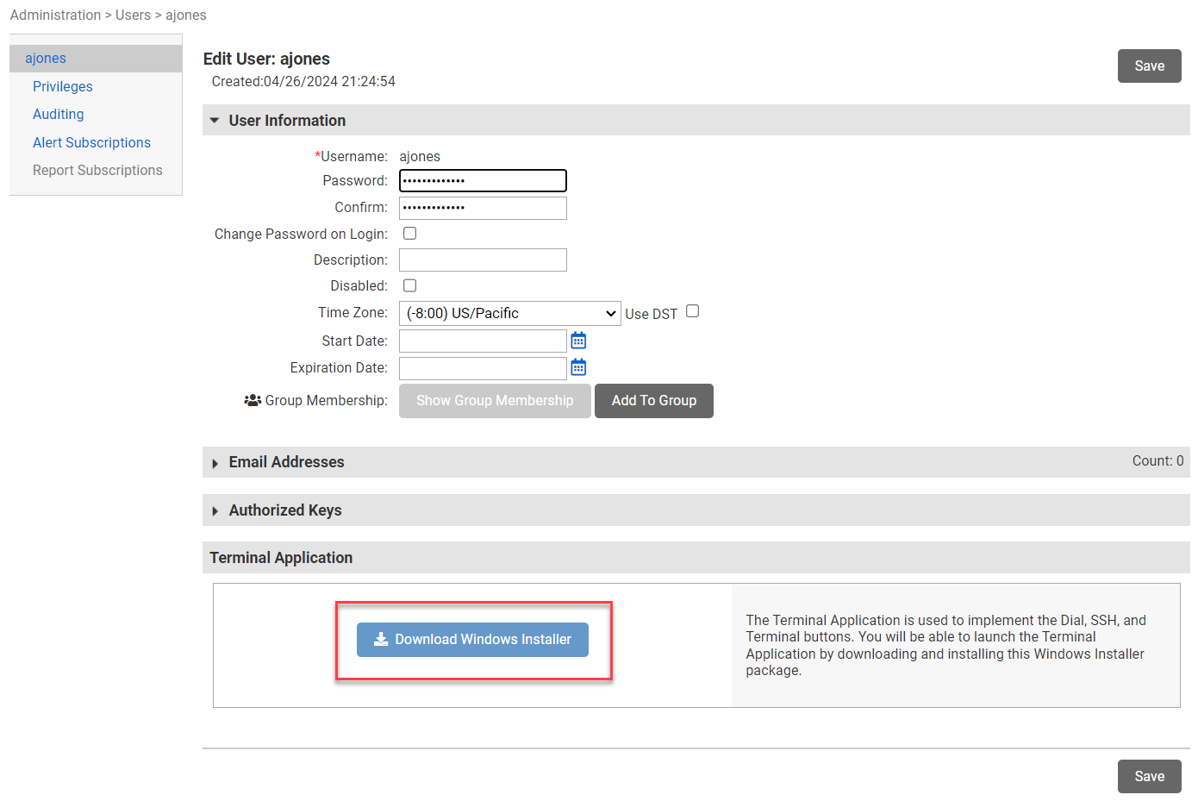1198x801 pixels.
Task: Open the Start Date calendar picker
Action: (x=578, y=341)
